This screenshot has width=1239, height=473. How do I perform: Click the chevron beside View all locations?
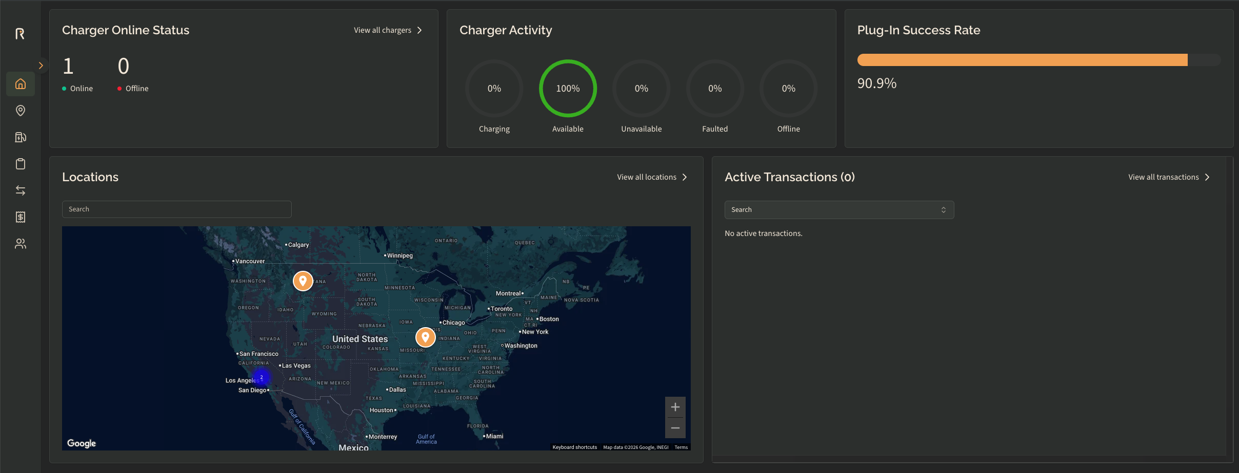(x=685, y=177)
